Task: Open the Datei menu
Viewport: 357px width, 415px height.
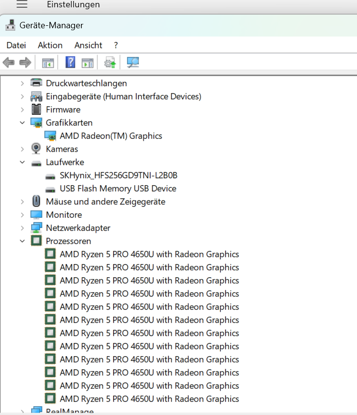Action: tap(16, 45)
